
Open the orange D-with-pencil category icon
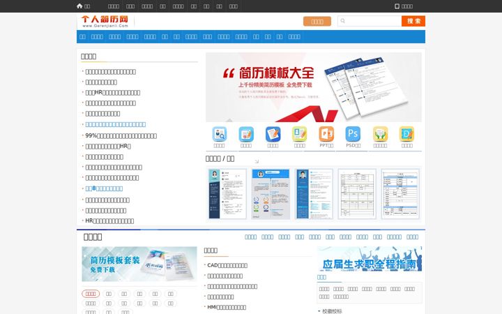[406, 134]
